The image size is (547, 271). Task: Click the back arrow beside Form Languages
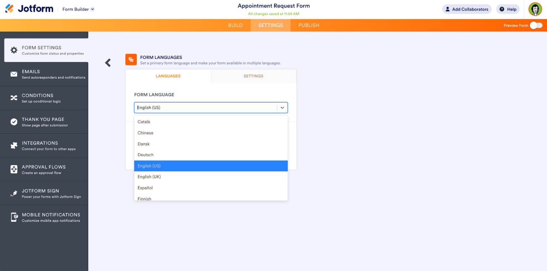[108, 63]
